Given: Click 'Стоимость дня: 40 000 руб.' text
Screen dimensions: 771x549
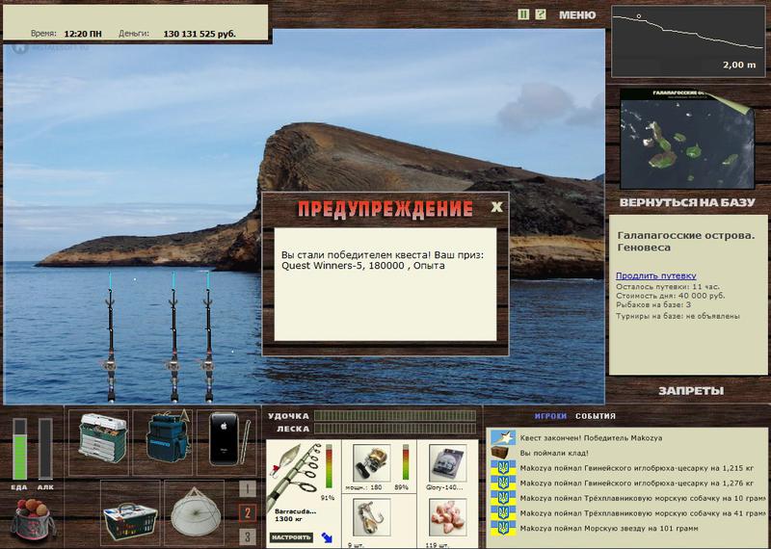Looking at the screenshot, I should (x=670, y=296).
